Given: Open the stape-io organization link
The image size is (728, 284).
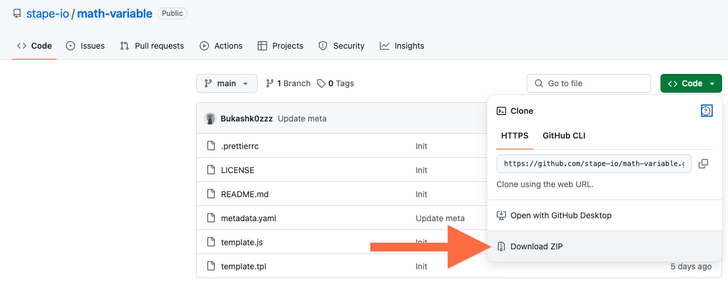Looking at the screenshot, I should point(48,13).
